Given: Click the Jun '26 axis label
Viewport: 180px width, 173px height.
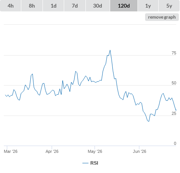Looking at the screenshot, I should (139, 151).
